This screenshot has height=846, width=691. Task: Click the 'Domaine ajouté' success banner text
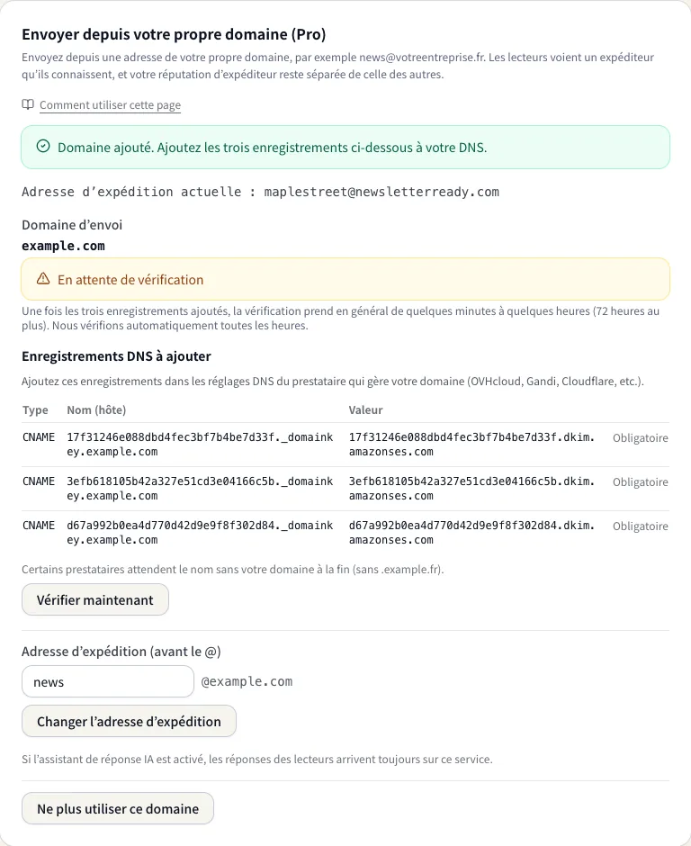pyautogui.click(x=273, y=148)
